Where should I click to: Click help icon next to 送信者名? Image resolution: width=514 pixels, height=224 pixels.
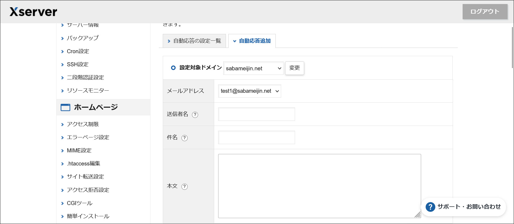click(195, 115)
